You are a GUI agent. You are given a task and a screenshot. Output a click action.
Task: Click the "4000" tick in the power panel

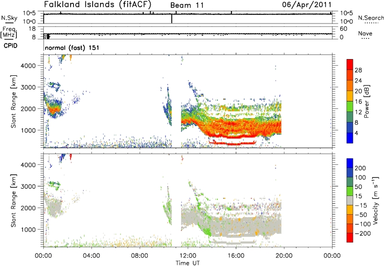pos(28,66)
